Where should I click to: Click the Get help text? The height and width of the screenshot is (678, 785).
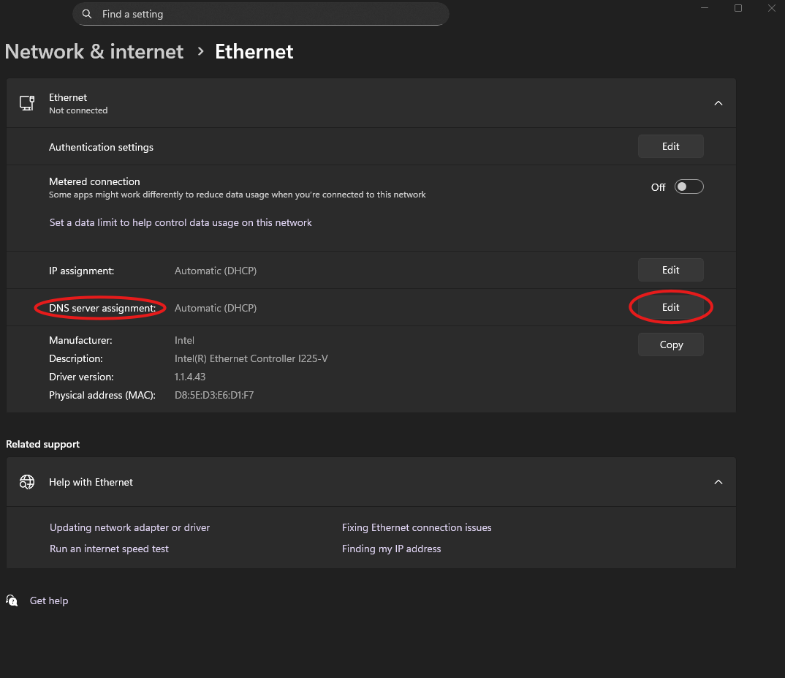(48, 600)
